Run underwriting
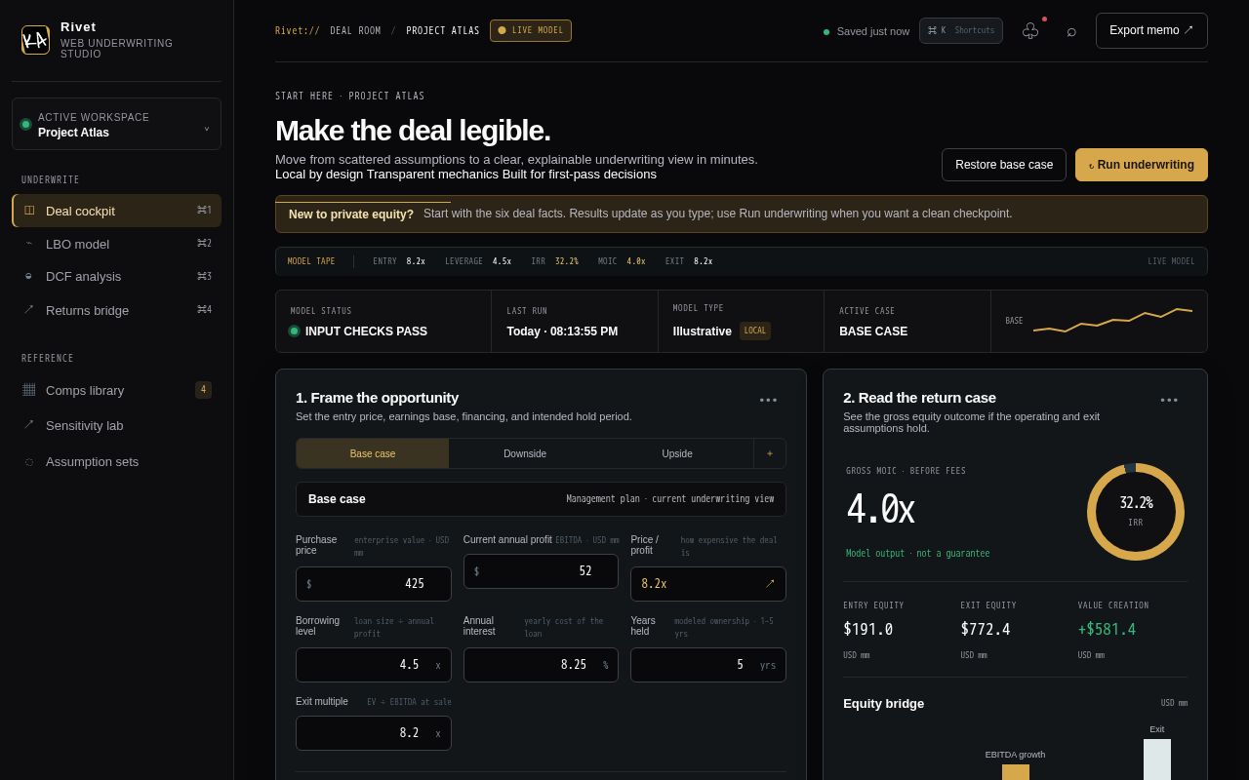 pyautogui.click(x=1142, y=165)
